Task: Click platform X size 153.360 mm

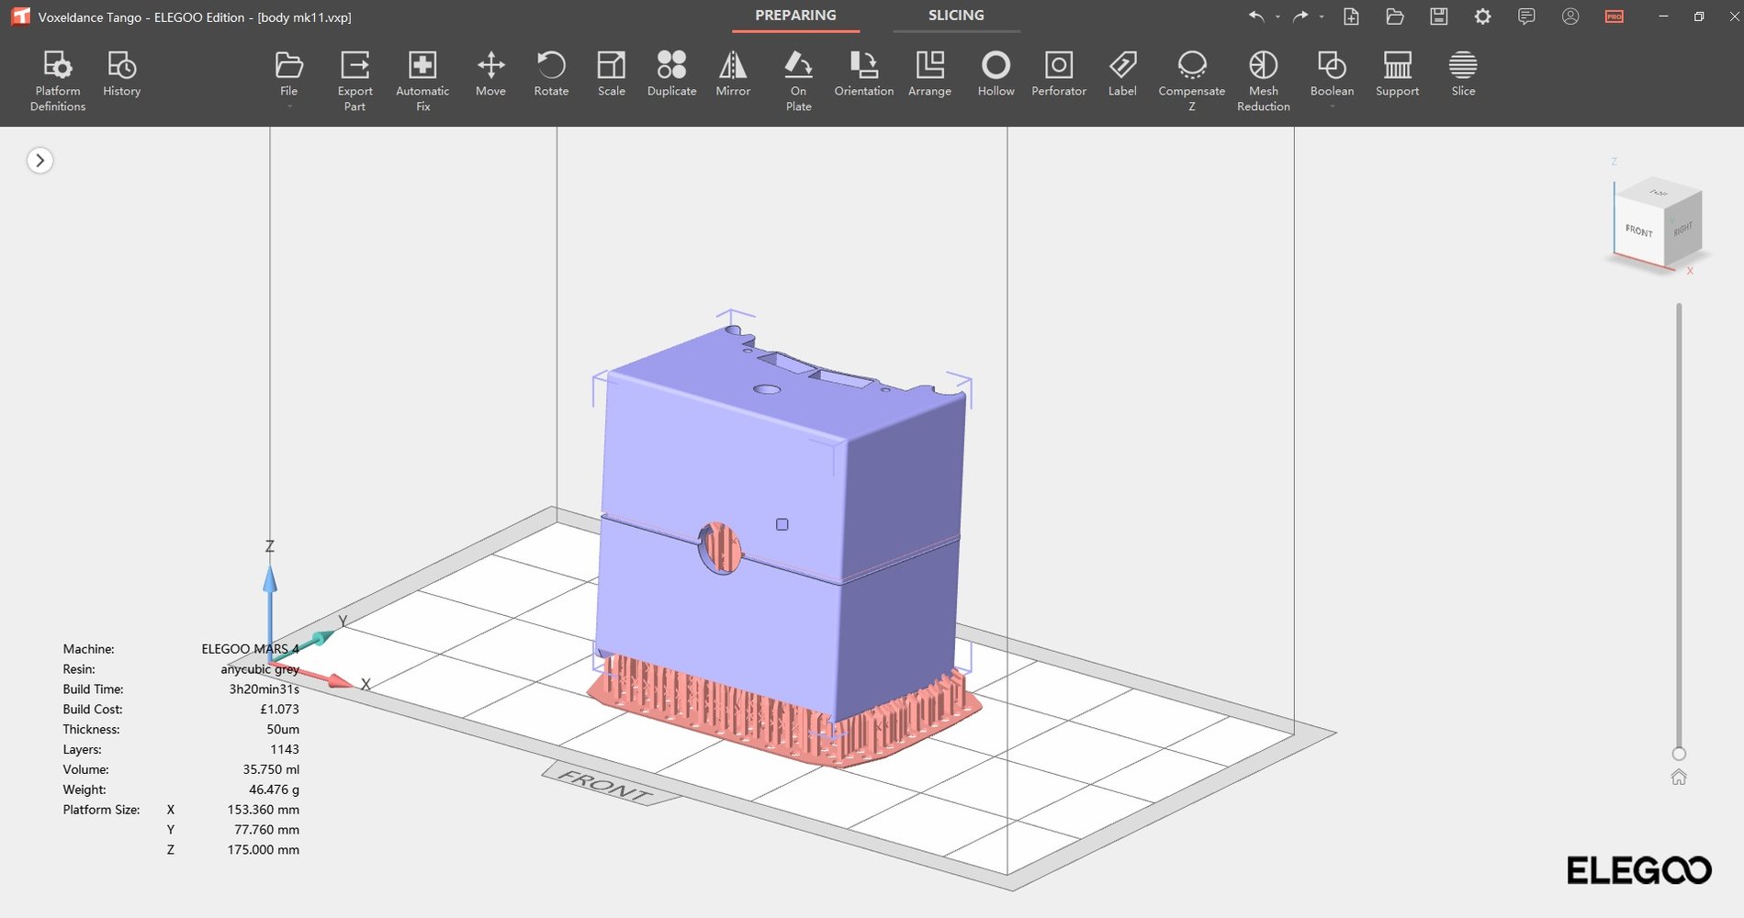Action: [x=264, y=810]
